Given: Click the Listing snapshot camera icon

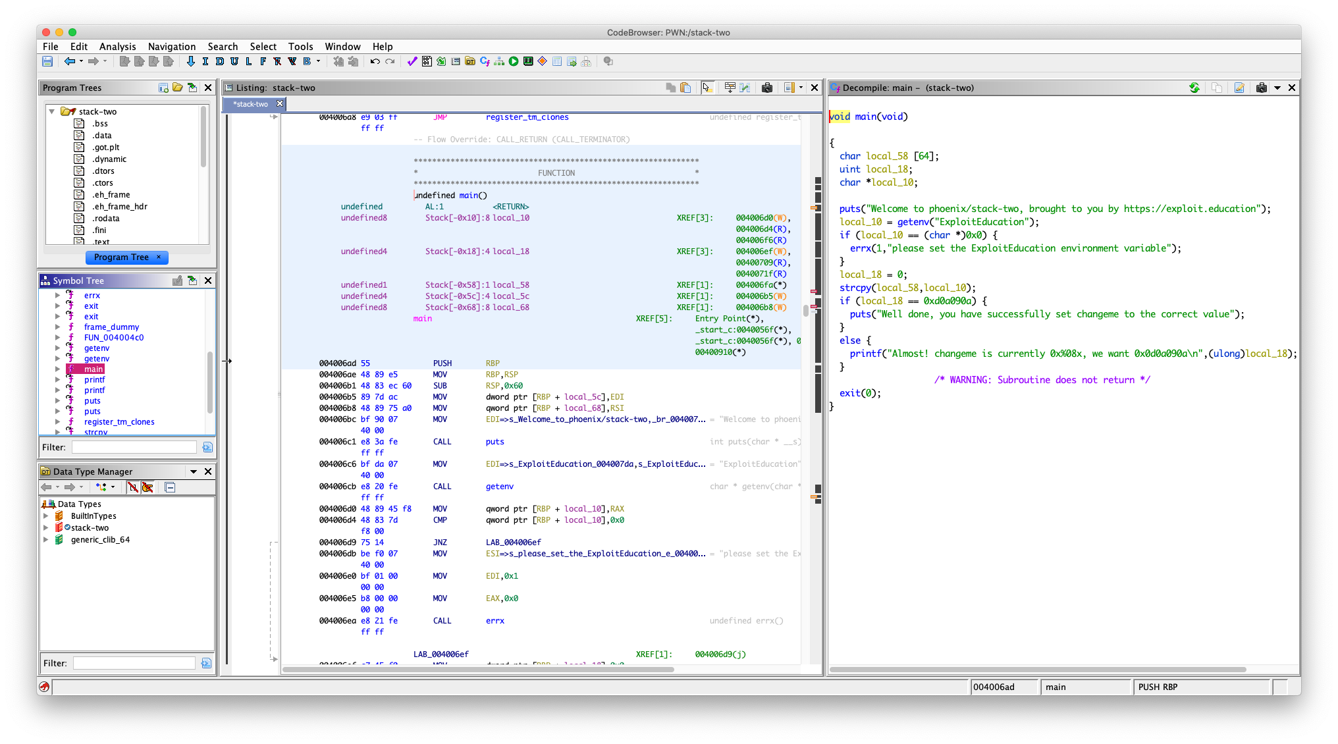Looking at the screenshot, I should pos(767,88).
